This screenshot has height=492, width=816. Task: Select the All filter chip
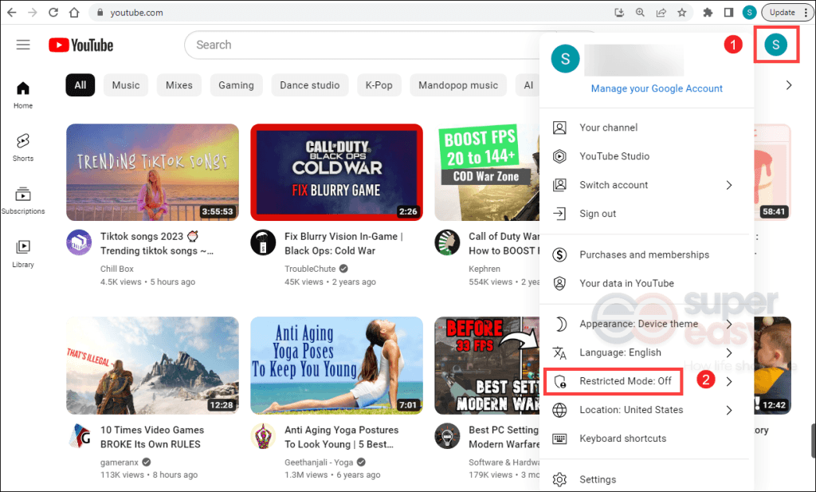pyautogui.click(x=80, y=85)
